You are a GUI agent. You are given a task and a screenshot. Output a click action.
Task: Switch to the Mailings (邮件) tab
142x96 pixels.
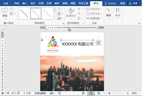coord(57,3)
